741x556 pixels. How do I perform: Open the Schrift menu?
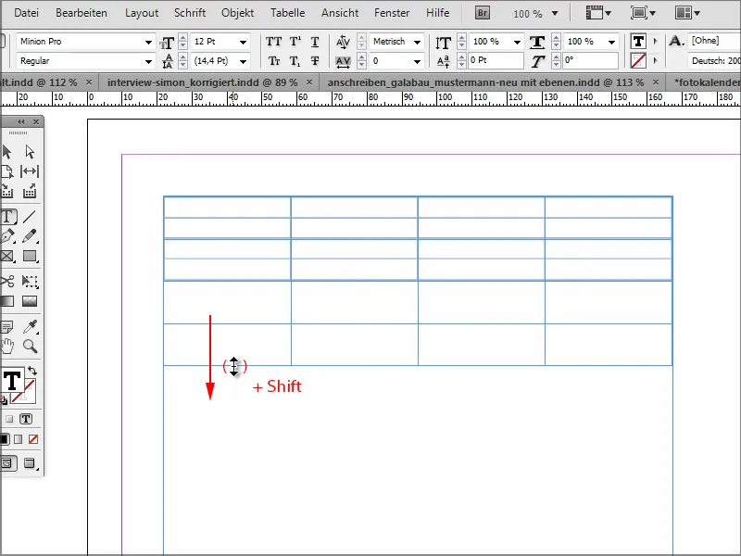pyautogui.click(x=190, y=13)
